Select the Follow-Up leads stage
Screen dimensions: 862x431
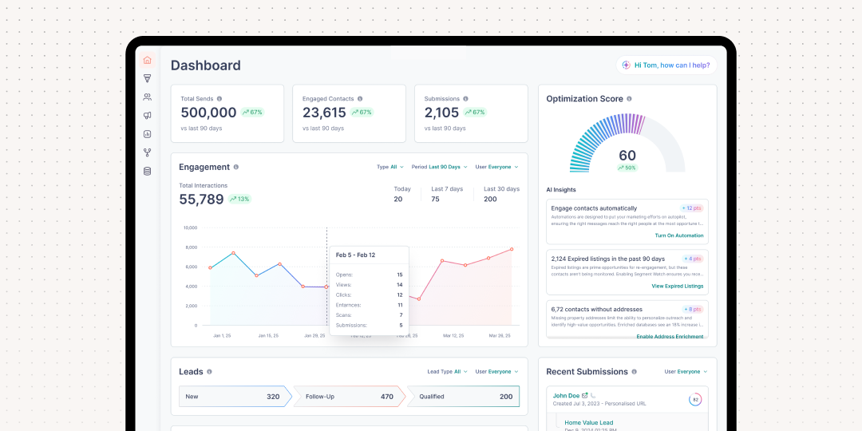coord(349,397)
